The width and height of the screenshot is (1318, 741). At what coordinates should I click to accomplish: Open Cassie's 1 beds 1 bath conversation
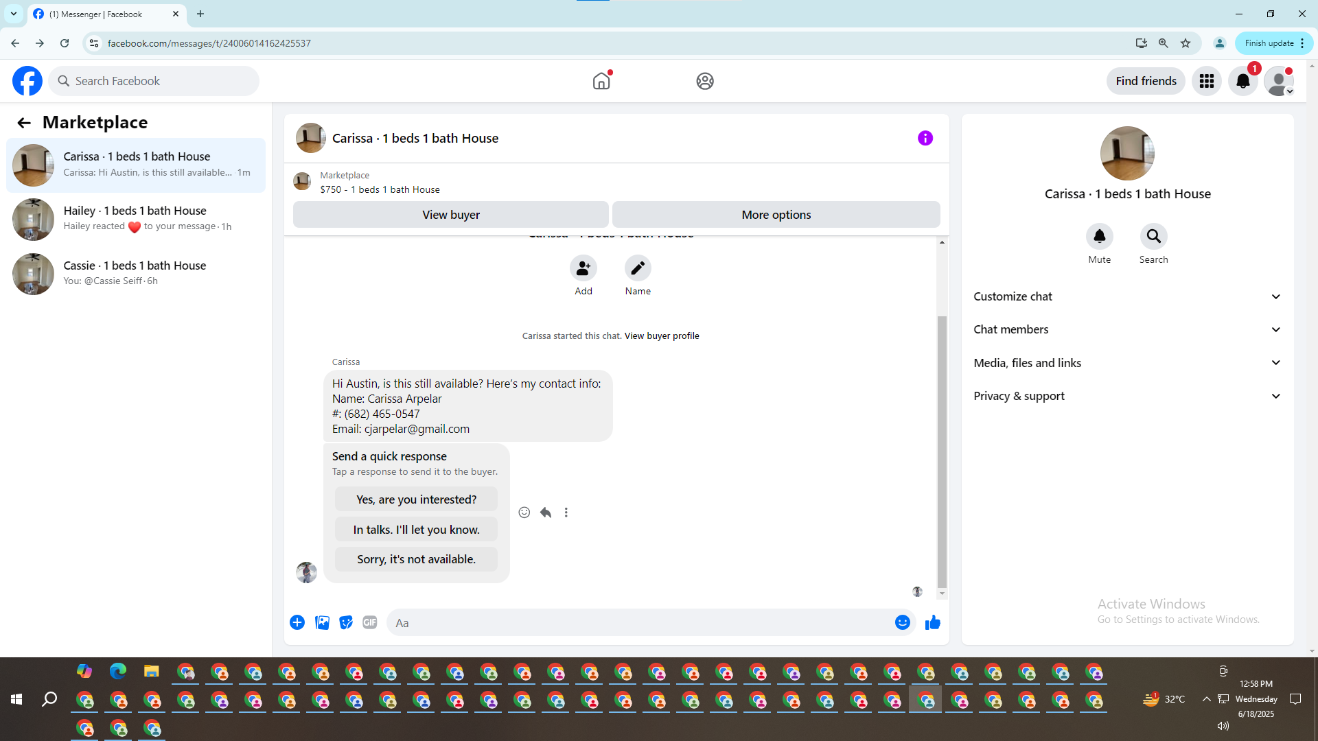[x=135, y=274]
